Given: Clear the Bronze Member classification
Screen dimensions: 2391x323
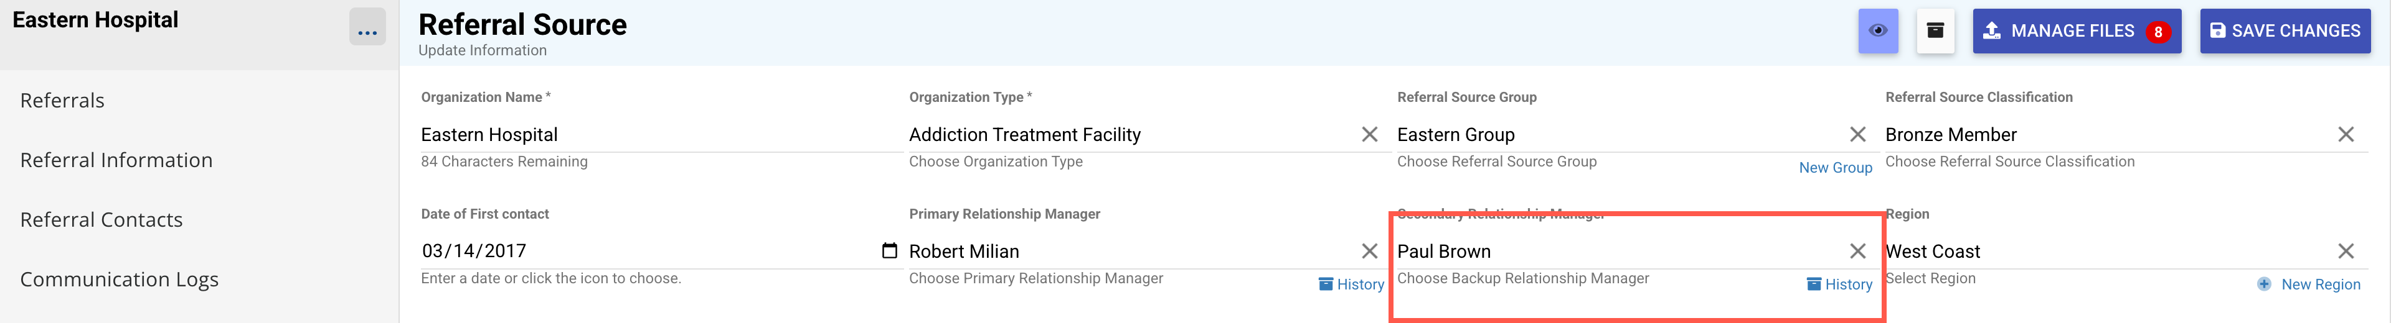Looking at the screenshot, I should click(x=2346, y=134).
